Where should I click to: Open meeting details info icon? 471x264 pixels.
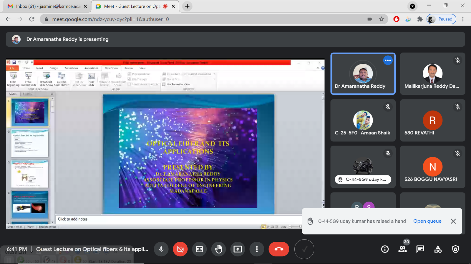coord(385,249)
